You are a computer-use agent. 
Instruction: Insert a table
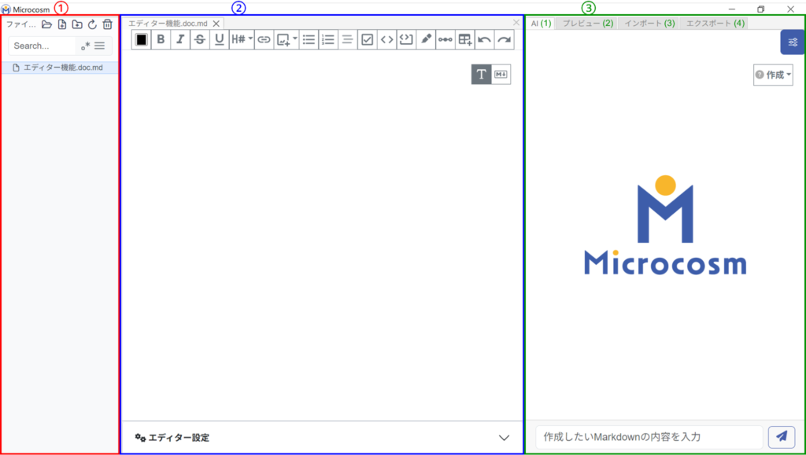click(x=464, y=39)
